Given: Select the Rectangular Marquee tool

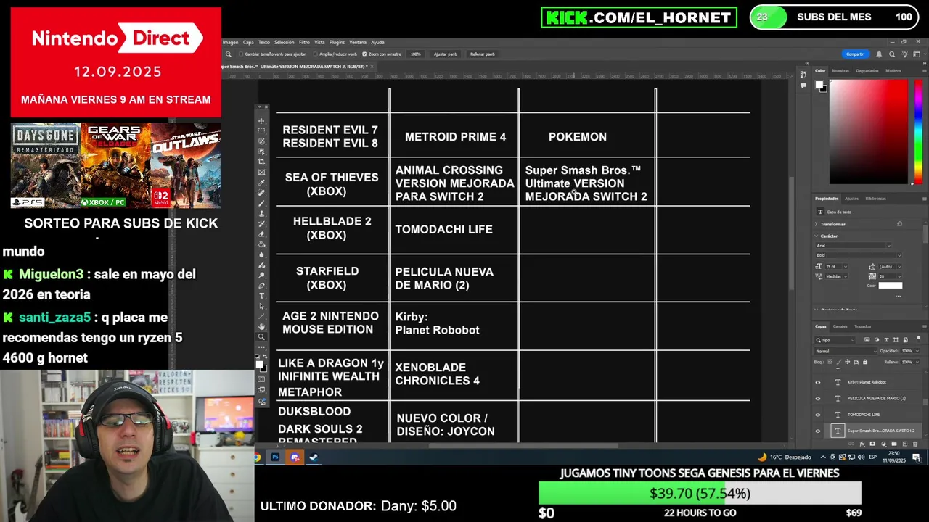Looking at the screenshot, I should click(261, 131).
